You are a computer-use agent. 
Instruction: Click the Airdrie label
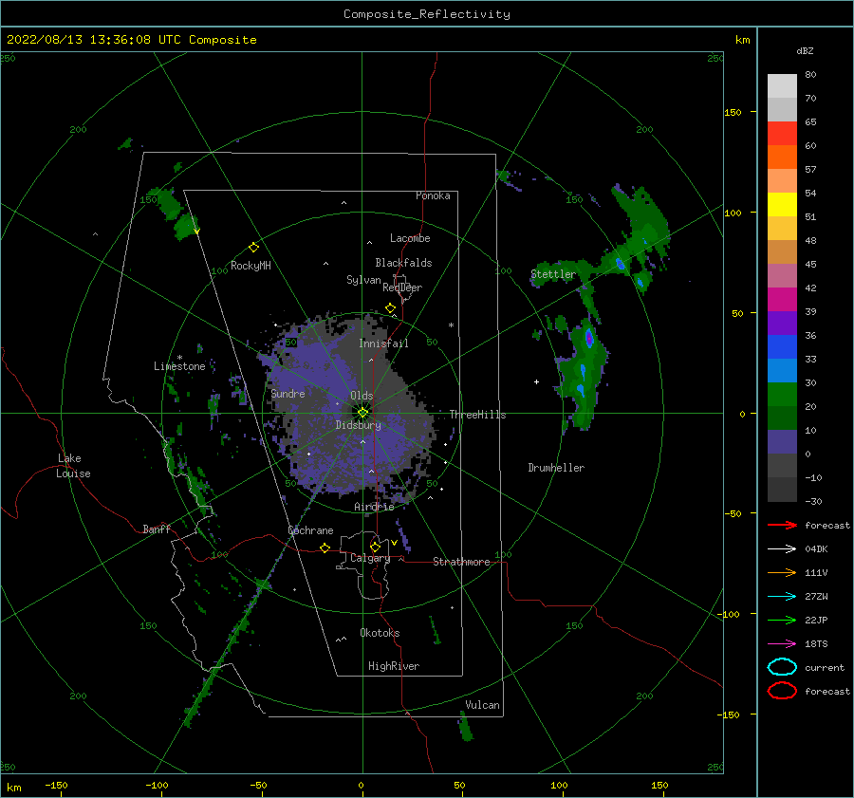point(374,507)
